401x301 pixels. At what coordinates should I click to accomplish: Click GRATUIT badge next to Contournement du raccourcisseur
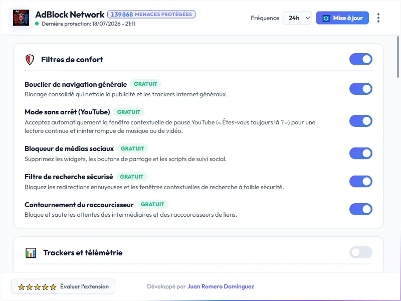152,205
